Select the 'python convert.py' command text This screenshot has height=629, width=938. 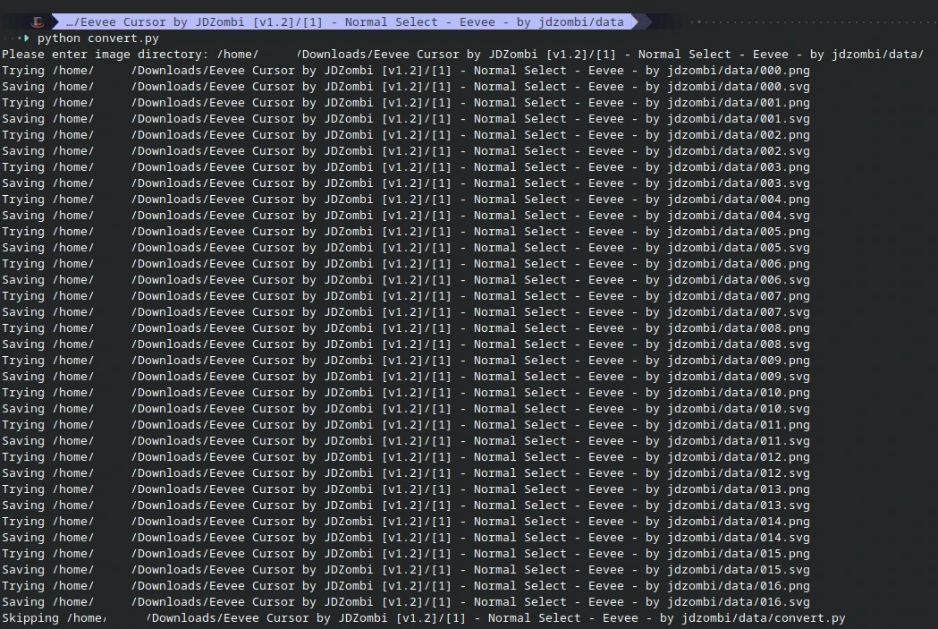click(98, 38)
